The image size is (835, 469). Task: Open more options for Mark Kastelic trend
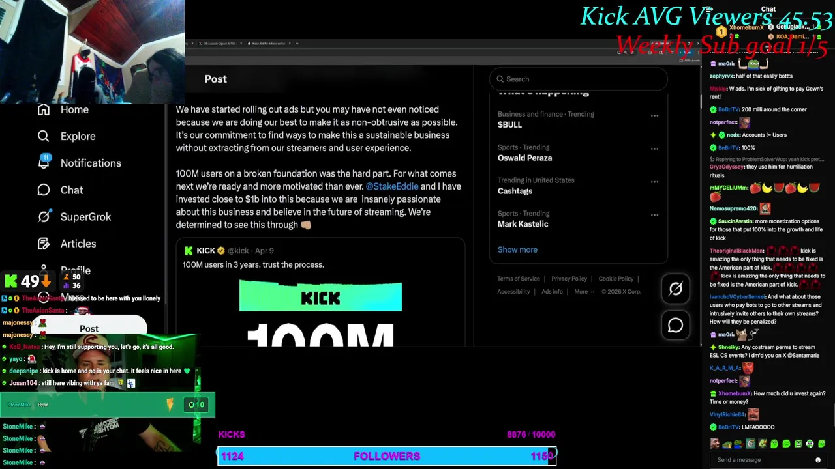point(654,216)
